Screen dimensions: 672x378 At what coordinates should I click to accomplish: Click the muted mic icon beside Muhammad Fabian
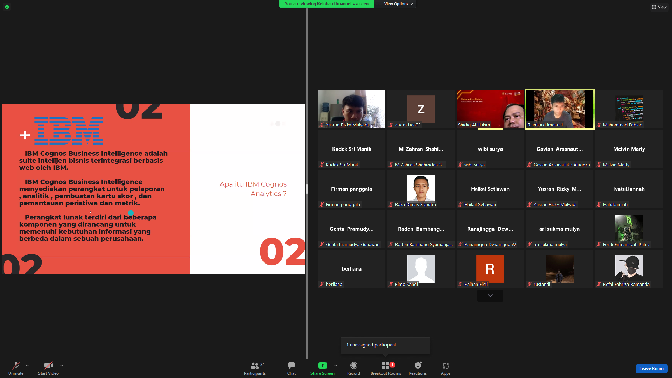[599, 125]
